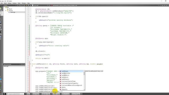Screen dimensions: 169x95
Task: Fold the addValues function block
Action: [x=30, y=64]
